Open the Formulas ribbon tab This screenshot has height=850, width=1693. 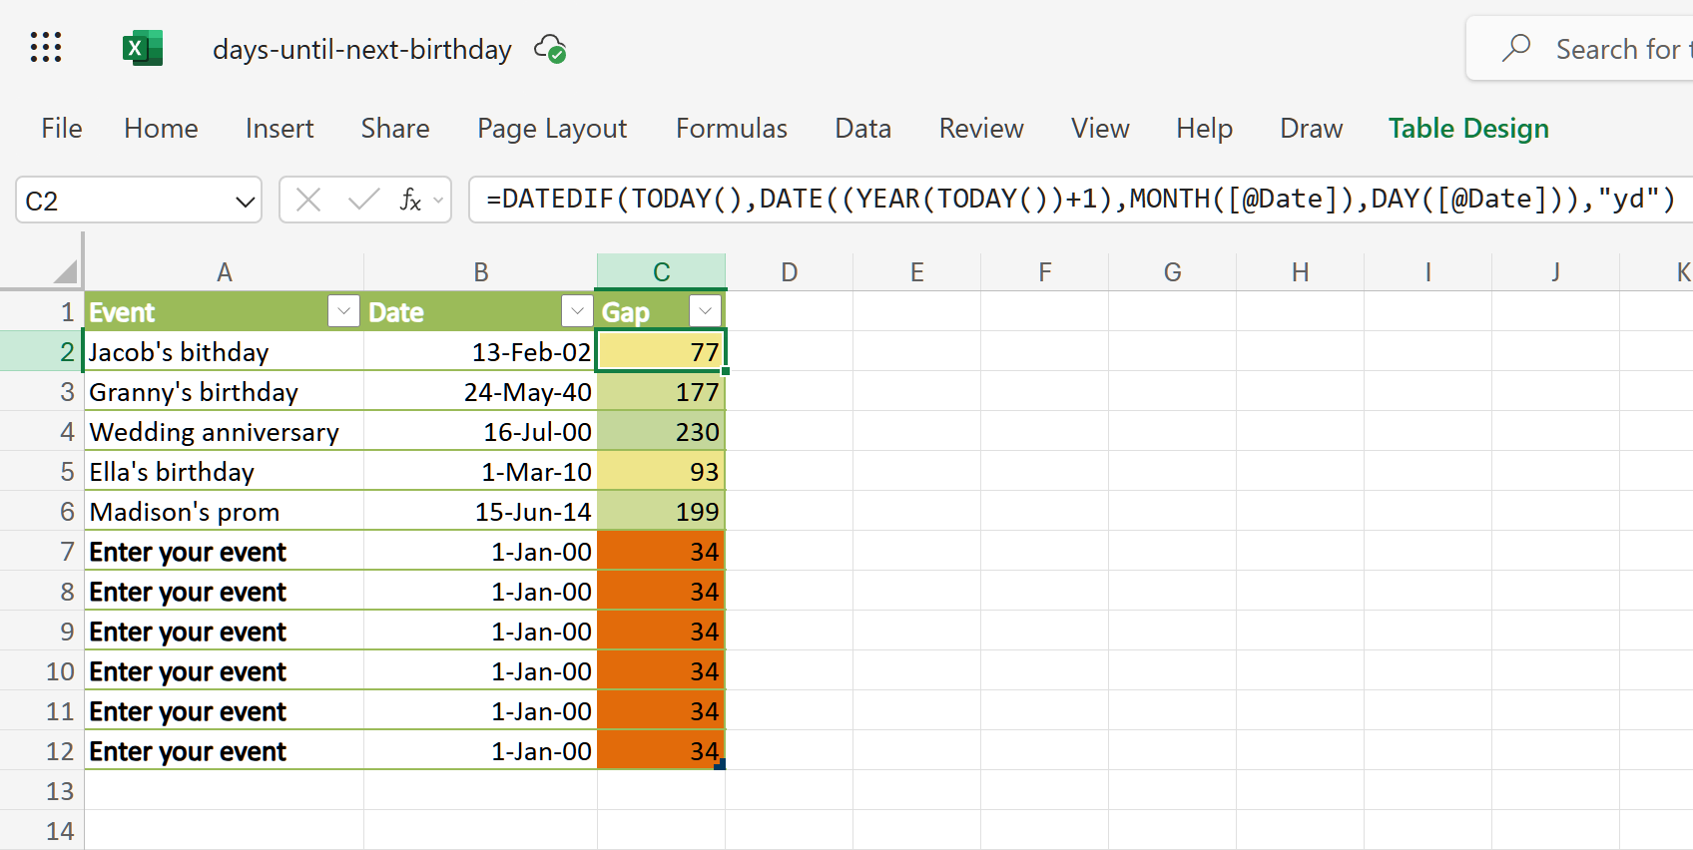point(731,129)
